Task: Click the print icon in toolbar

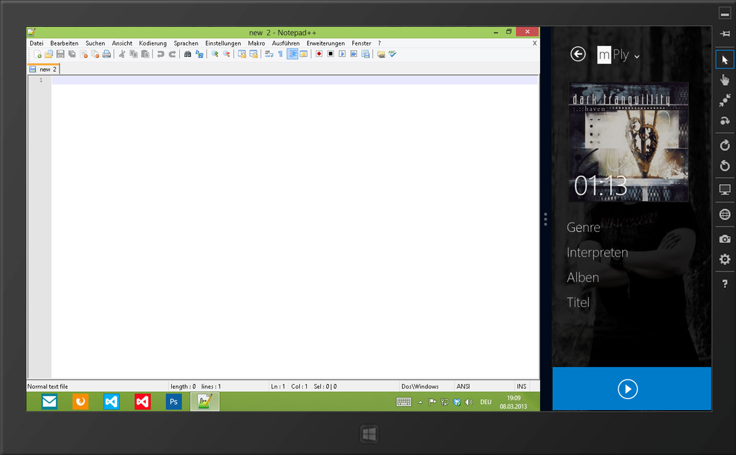Action: [x=106, y=54]
